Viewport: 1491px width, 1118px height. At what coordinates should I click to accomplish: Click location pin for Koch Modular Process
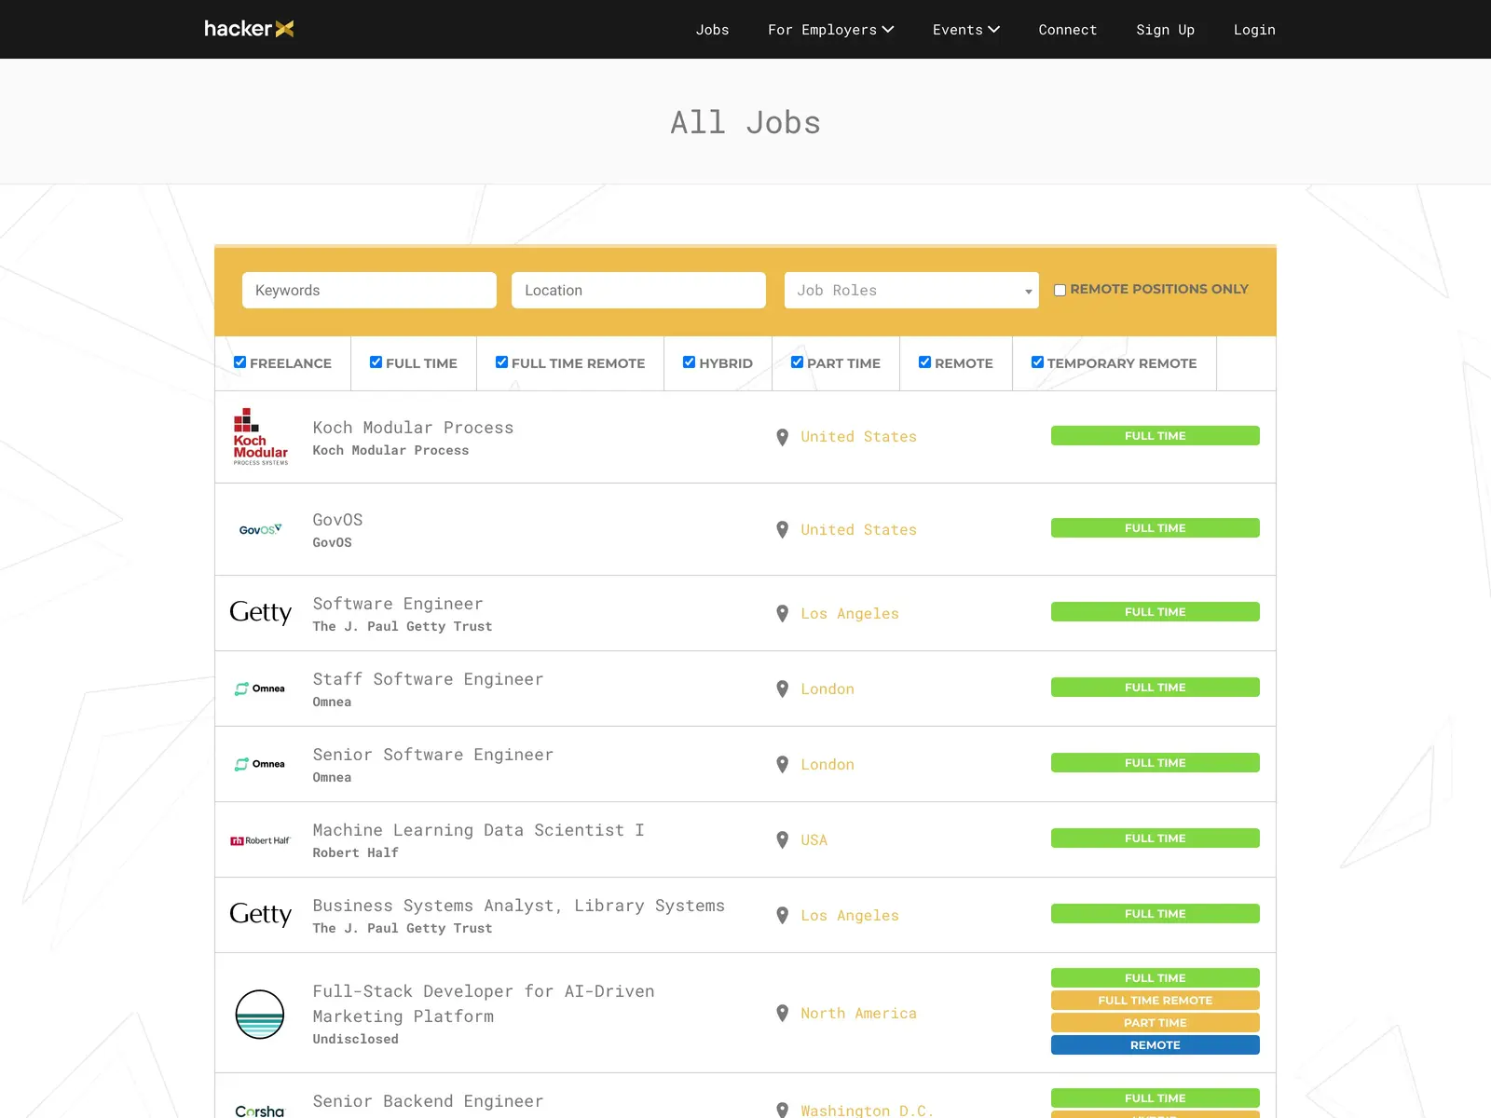coord(783,437)
